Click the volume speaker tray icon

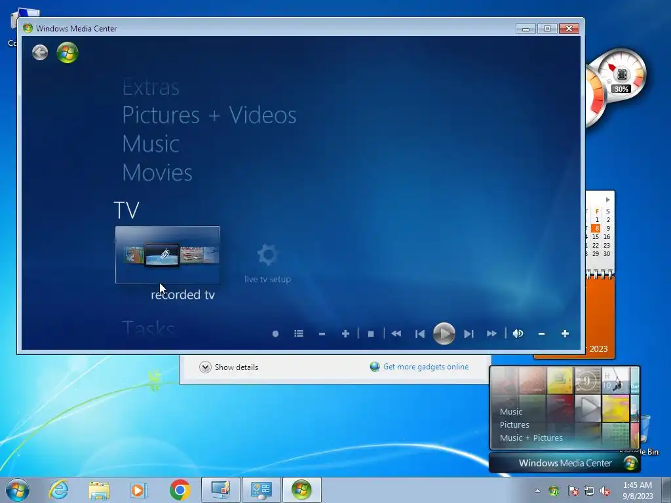point(605,491)
